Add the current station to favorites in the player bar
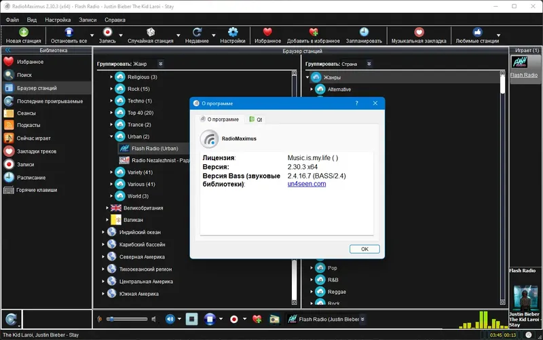543x340 pixels. point(257,319)
